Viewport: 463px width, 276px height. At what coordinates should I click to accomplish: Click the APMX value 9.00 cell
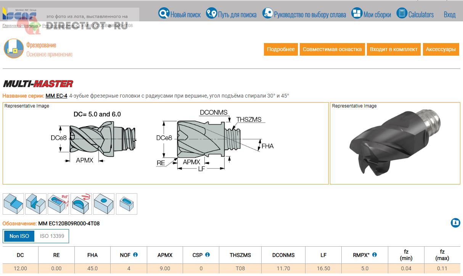point(165,268)
